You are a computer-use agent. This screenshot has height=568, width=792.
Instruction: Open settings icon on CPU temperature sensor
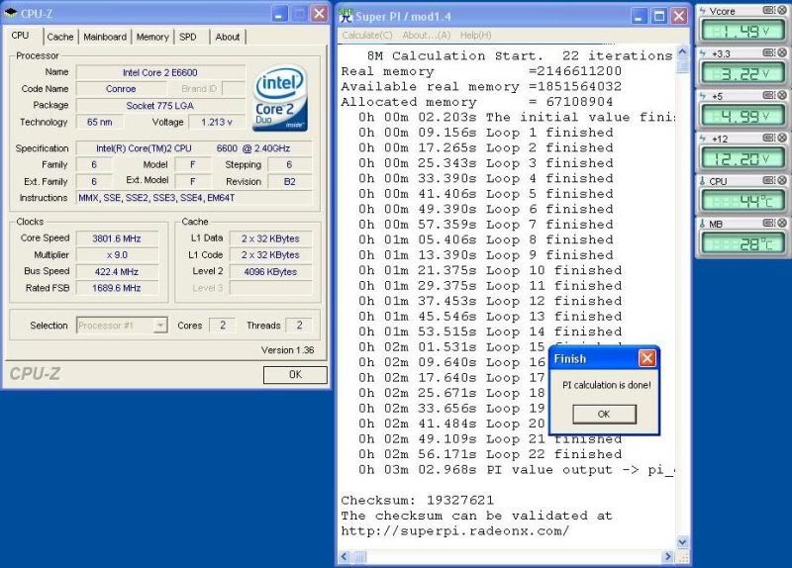(x=768, y=180)
